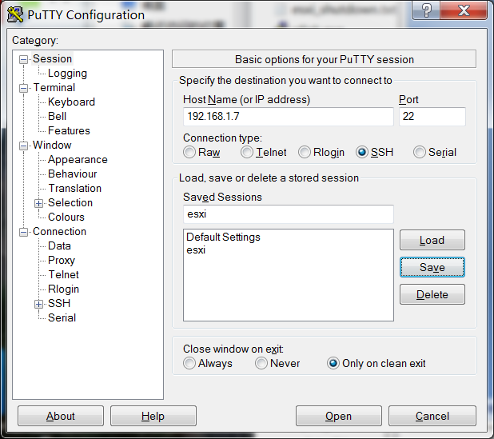Click the Port number field
494x439 pixels.
click(x=432, y=117)
